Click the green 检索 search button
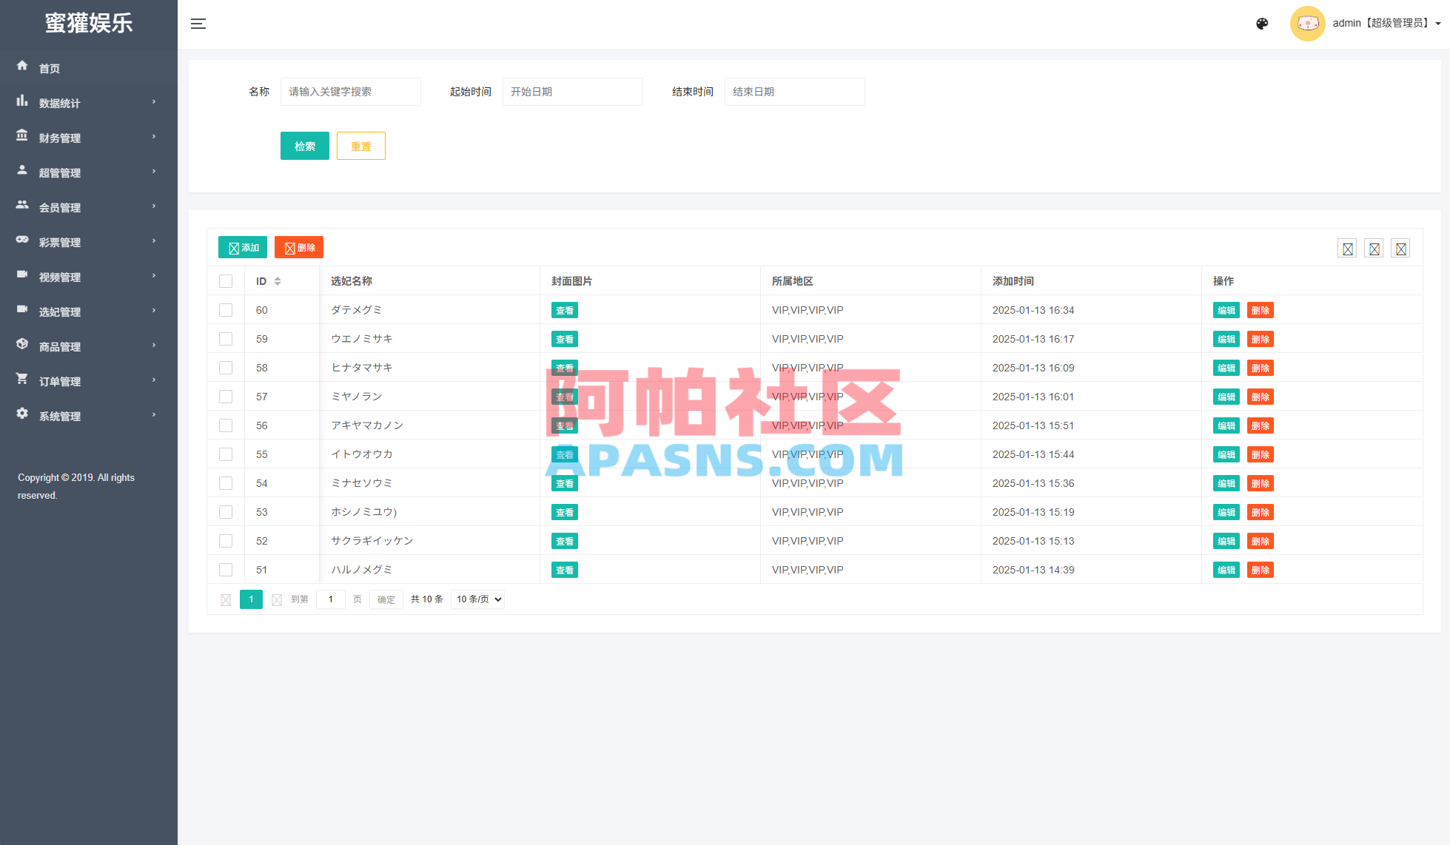 coord(304,146)
